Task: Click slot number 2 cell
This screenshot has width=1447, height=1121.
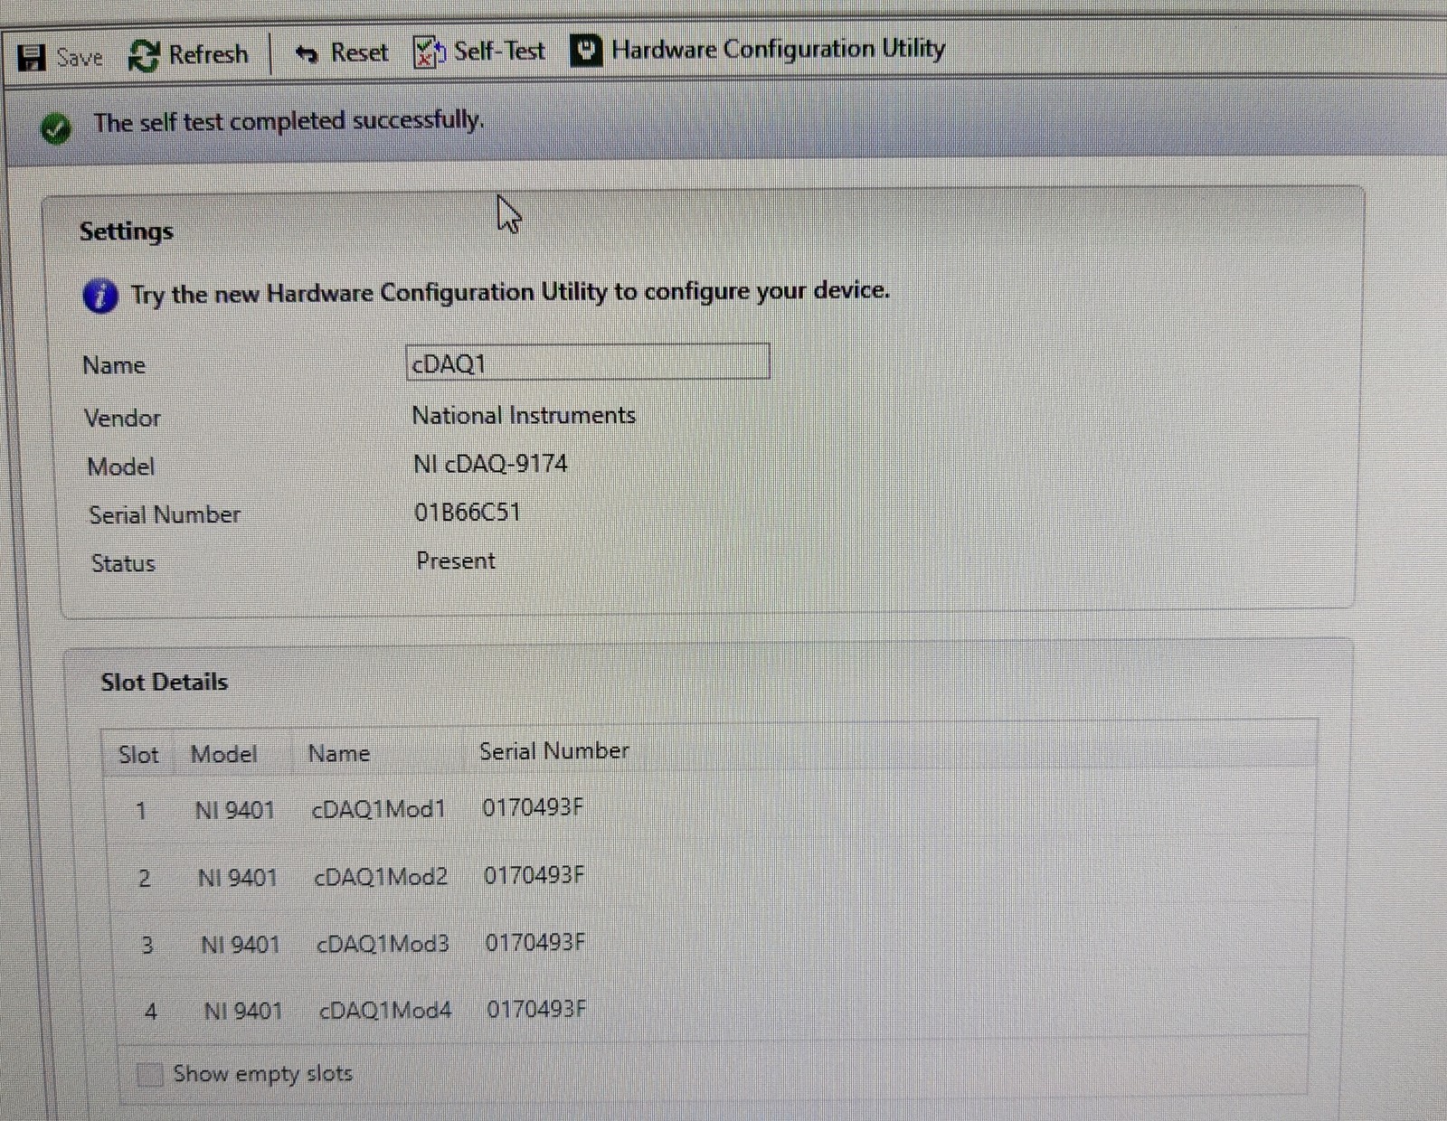Action: (144, 879)
